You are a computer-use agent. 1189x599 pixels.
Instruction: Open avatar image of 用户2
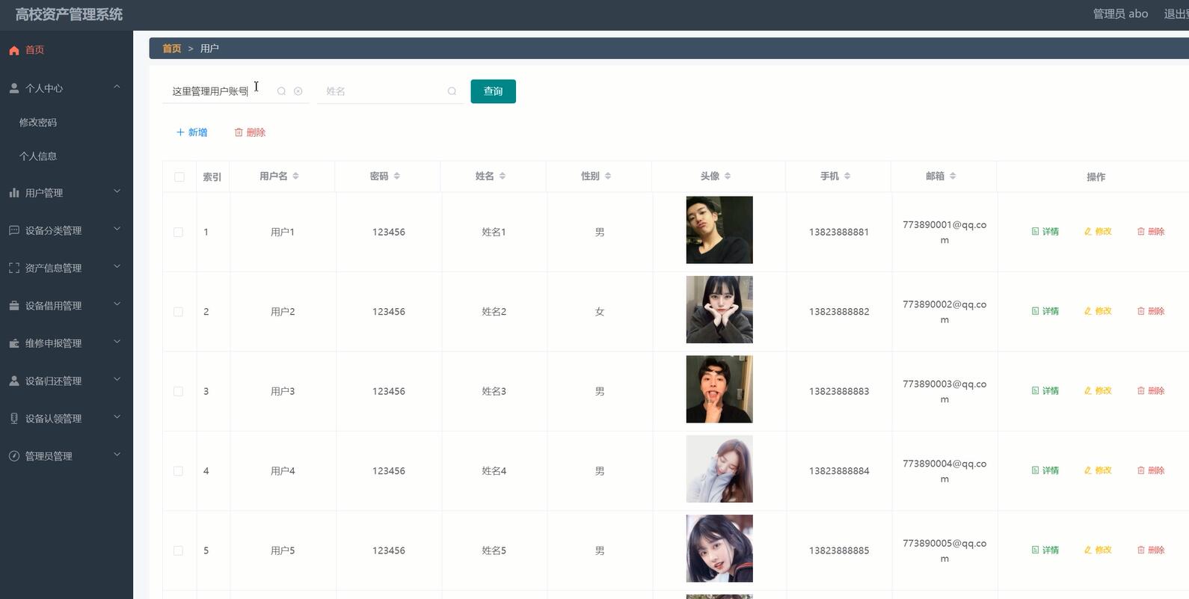pos(719,310)
